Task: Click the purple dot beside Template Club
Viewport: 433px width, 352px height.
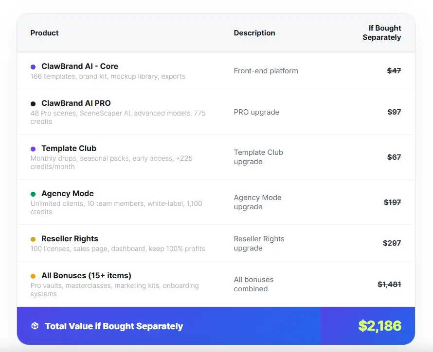Action: point(33,149)
